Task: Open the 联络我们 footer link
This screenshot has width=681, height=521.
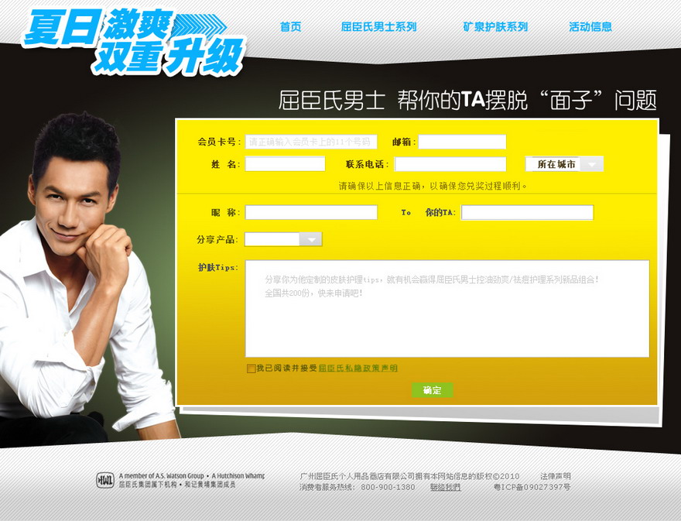Action: click(x=445, y=487)
